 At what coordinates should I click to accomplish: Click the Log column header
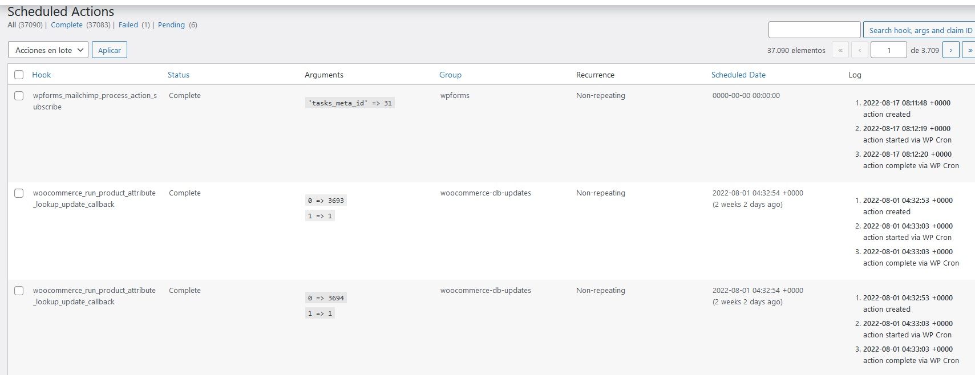(x=855, y=75)
